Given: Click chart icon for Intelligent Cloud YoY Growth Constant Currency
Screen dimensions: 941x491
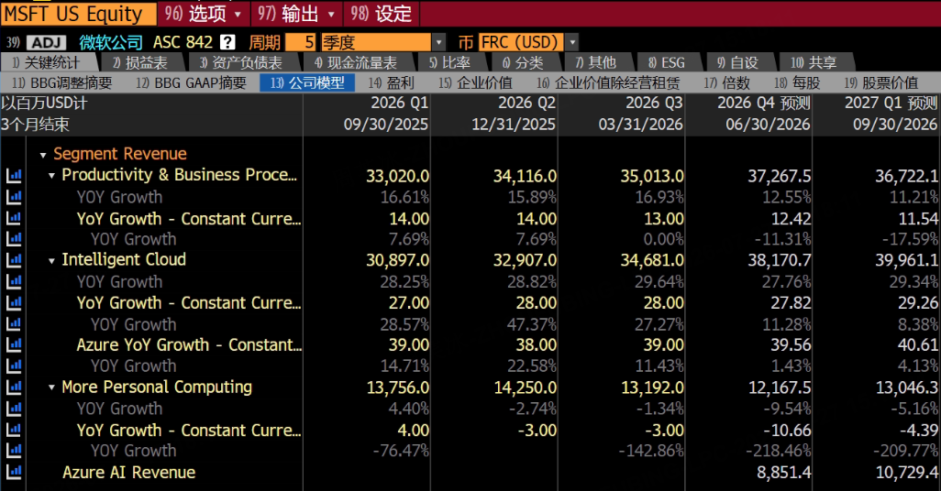Looking at the screenshot, I should 13,303.
